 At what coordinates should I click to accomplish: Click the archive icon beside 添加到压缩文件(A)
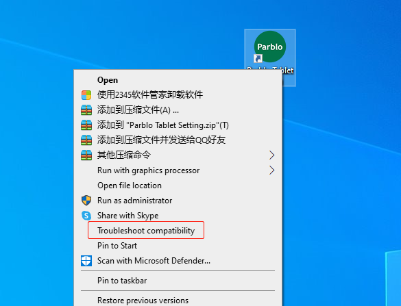pyautogui.click(x=86, y=110)
